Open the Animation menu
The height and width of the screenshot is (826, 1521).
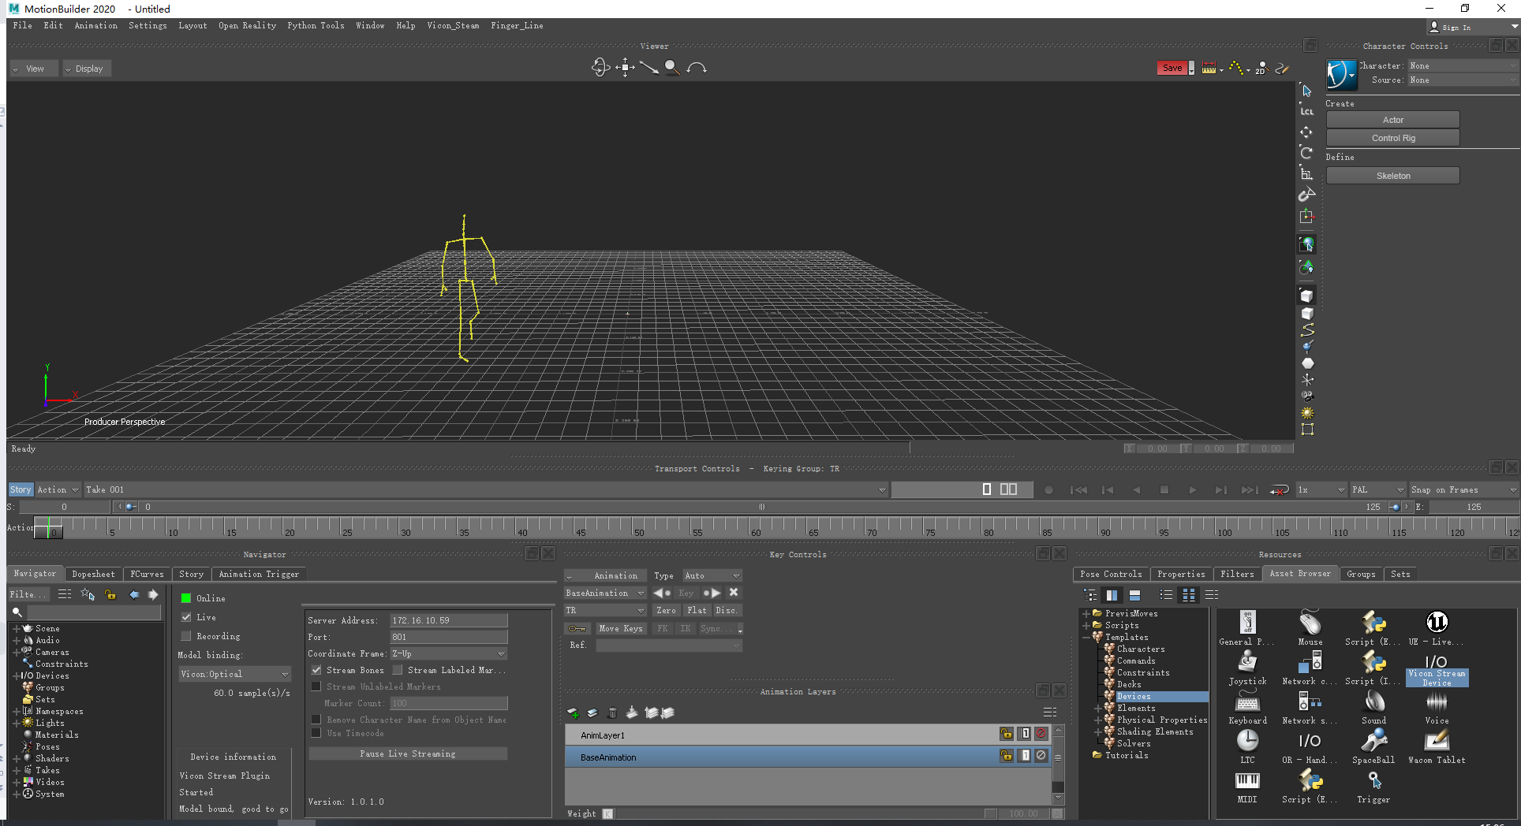pyautogui.click(x=95, y=25)
